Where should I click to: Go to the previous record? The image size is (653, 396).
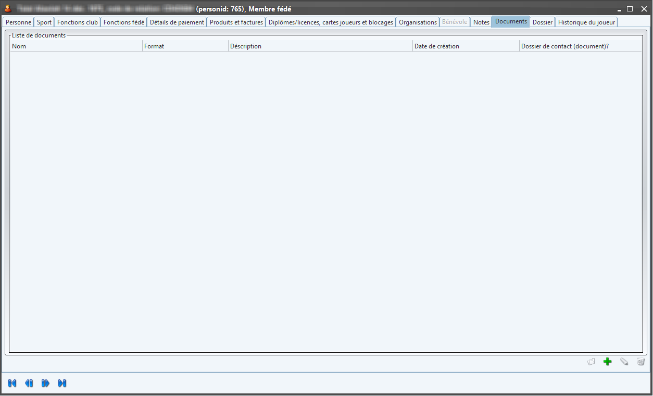[29, 384]
